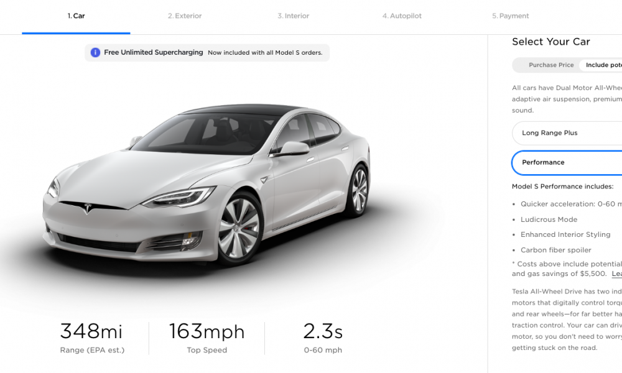Open the 1. Car step tab
The width and height of the screenshot is (622, 373).
pyautogui.click(x=76, y=16)
